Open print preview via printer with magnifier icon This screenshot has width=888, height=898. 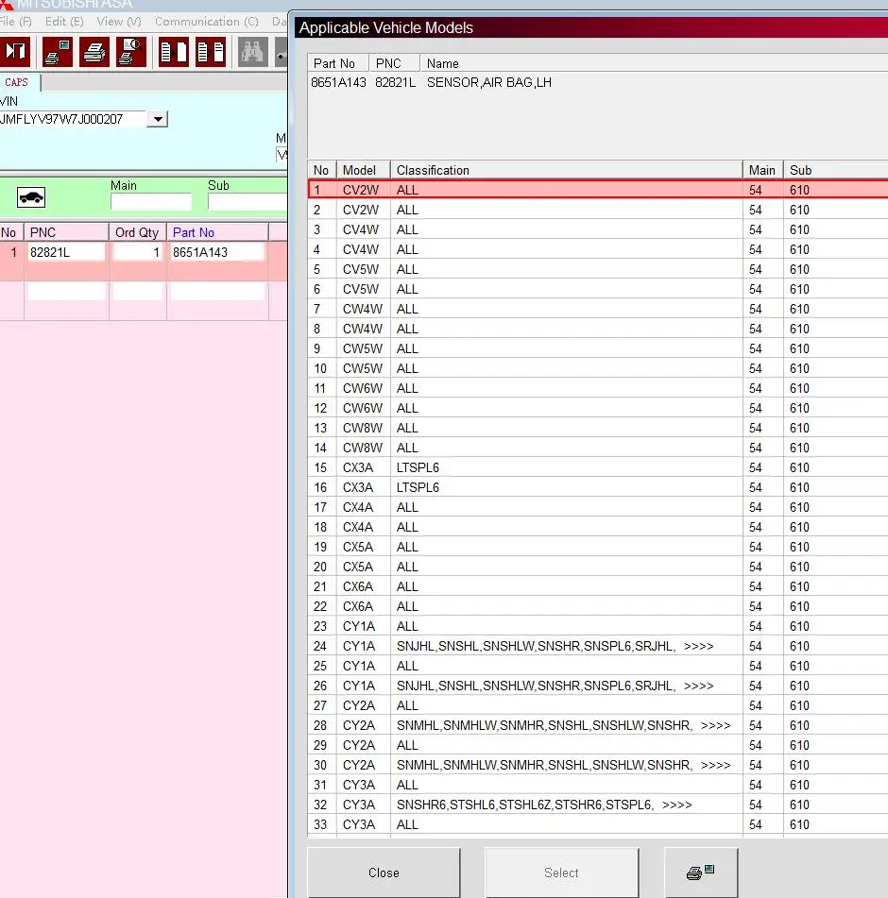[x=130, y=51]
